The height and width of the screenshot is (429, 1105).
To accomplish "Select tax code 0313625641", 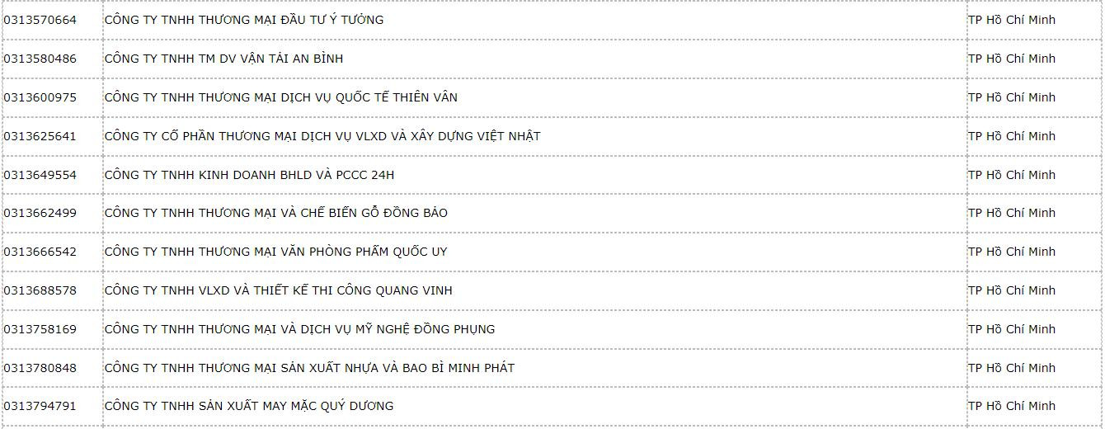I will [x=40, y=136].
